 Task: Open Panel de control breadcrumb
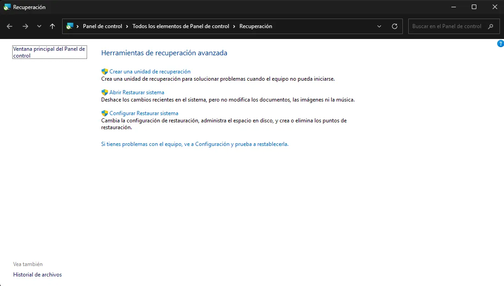103,26
